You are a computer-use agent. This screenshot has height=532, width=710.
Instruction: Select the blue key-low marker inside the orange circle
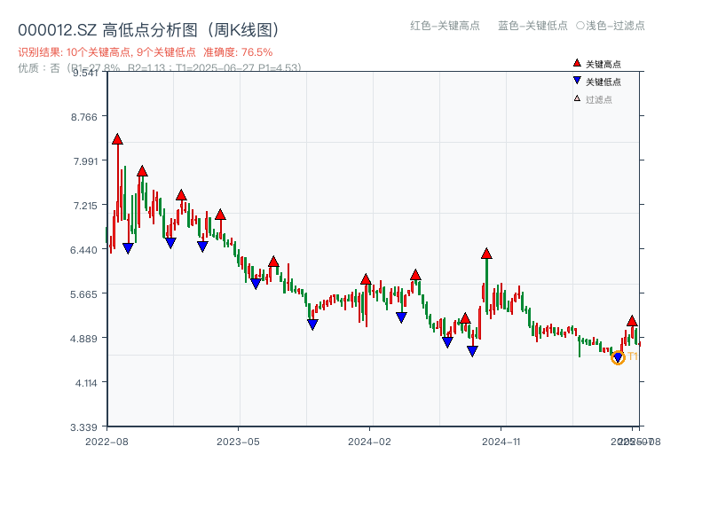click(x=618, y=357)
